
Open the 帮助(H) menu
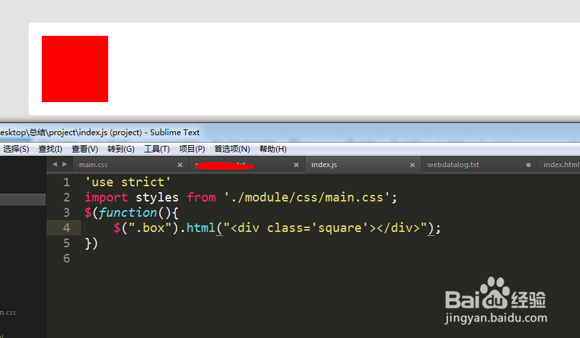[273, 149]
